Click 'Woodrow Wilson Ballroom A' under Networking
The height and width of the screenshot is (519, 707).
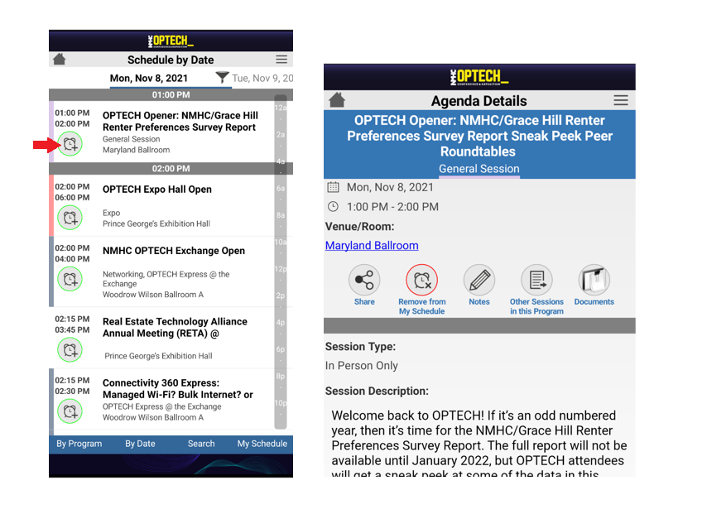tap(153, 295)
